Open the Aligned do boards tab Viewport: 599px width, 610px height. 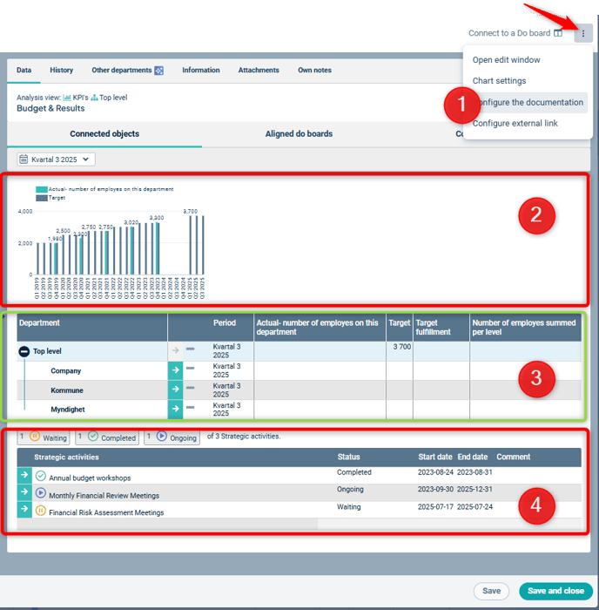click(x=299, y=134)
